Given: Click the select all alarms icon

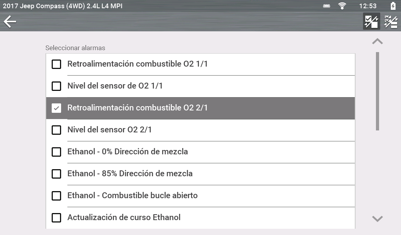Looking at the screenshot, I should [371, 22].
